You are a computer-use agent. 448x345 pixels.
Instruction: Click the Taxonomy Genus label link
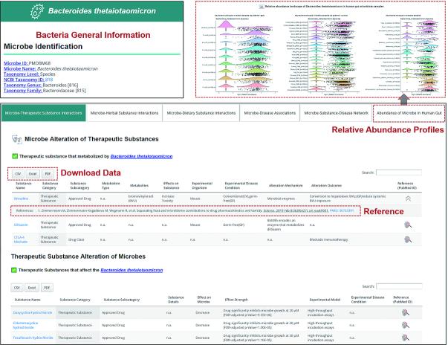coord(22,85)
